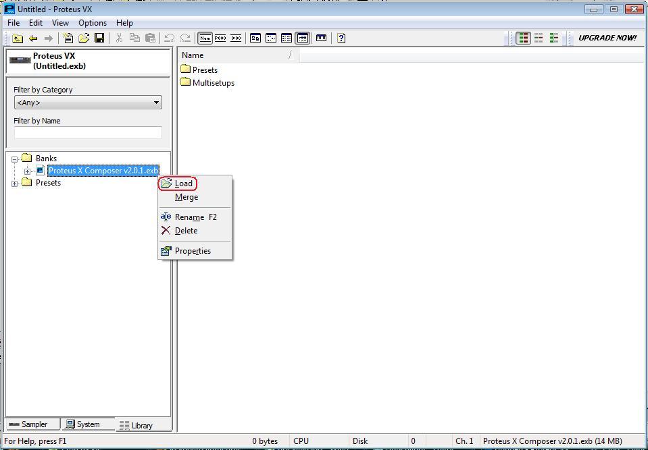Click the Filter by Name input field
This screenshot has height=450, width=648.
[x=88, y=133]
